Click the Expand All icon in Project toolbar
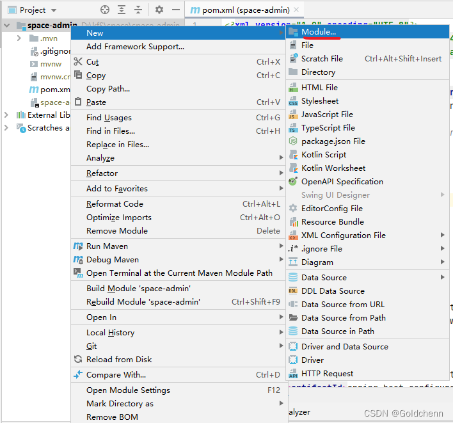This screenshot has width=453, height=423. click(122, 10)
